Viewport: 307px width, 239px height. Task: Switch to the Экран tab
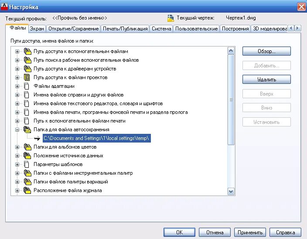pos(37,29)
